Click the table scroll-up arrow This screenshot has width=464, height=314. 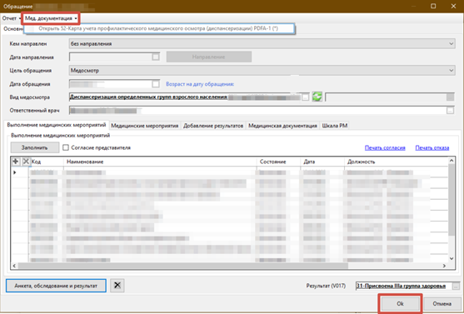(452, 161)
